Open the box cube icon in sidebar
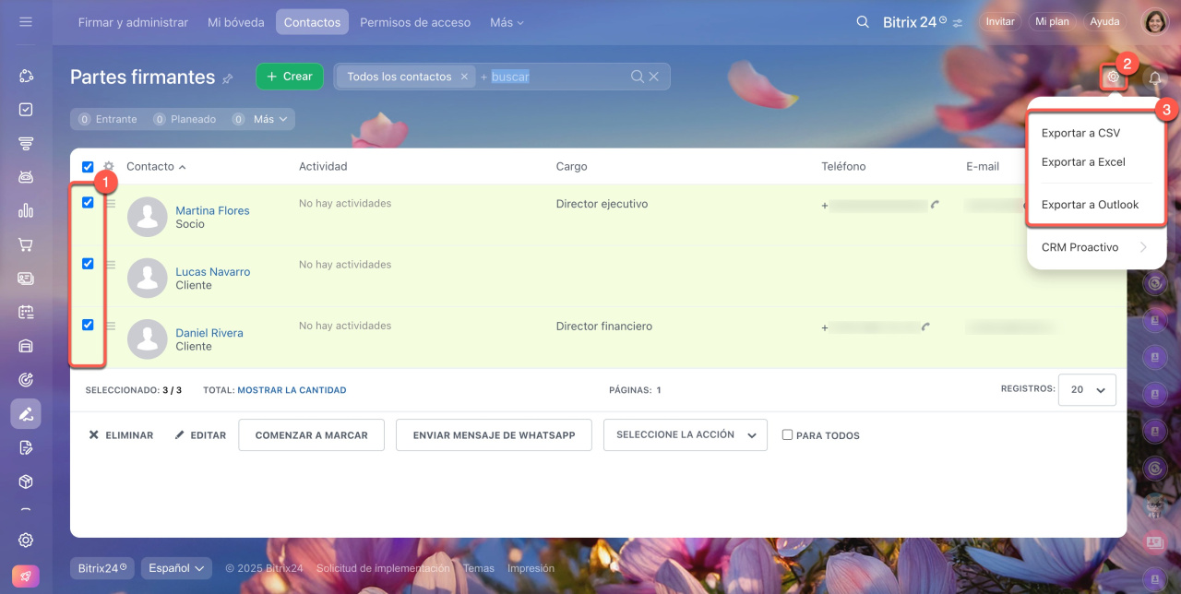The height and width of the screenshot is (594, 1181). pyautogui.click(x=26, y=481)
